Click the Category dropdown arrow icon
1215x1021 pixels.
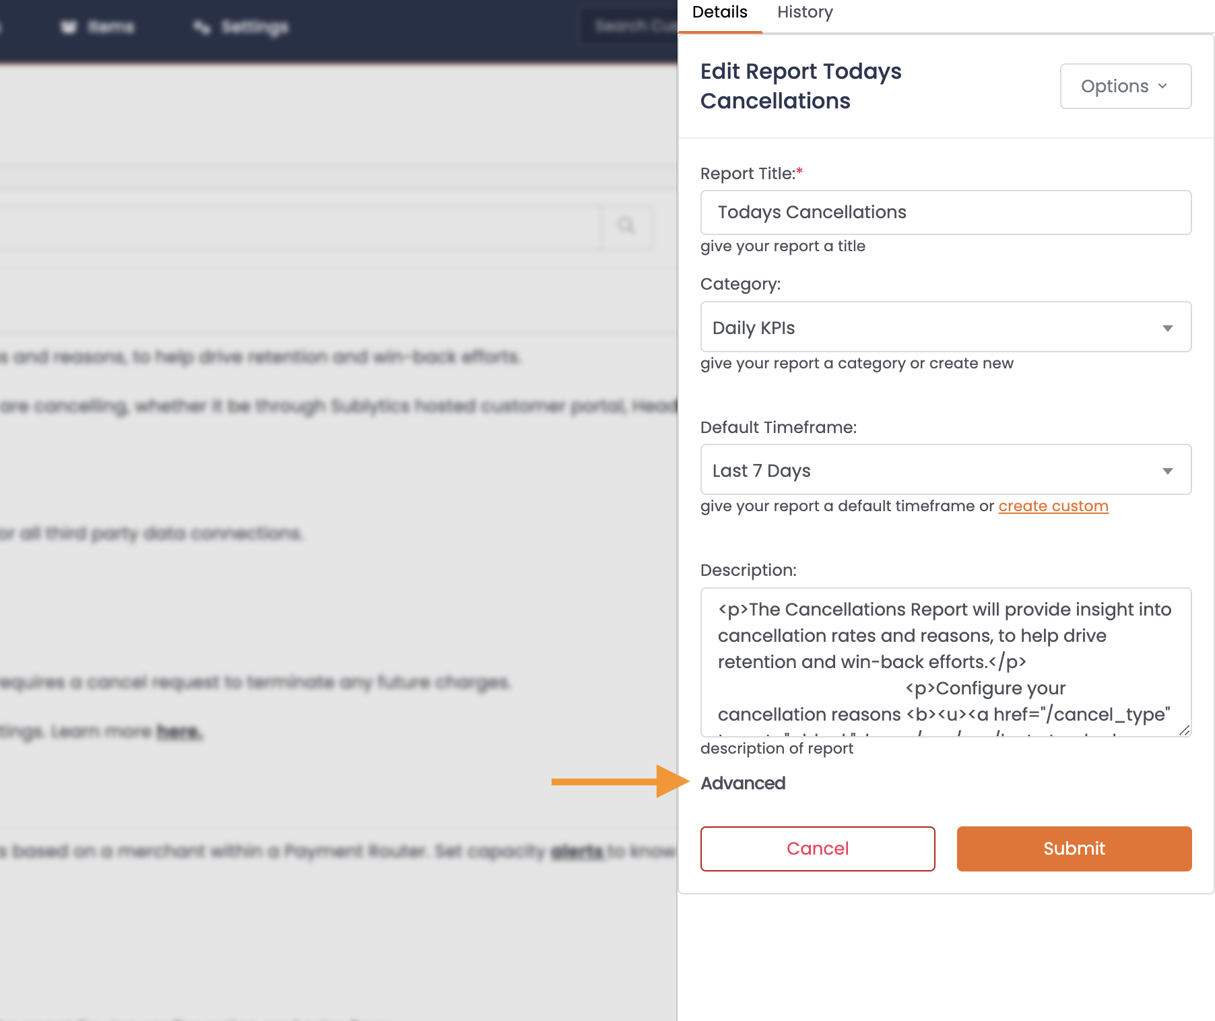(x=1168, y=328)
